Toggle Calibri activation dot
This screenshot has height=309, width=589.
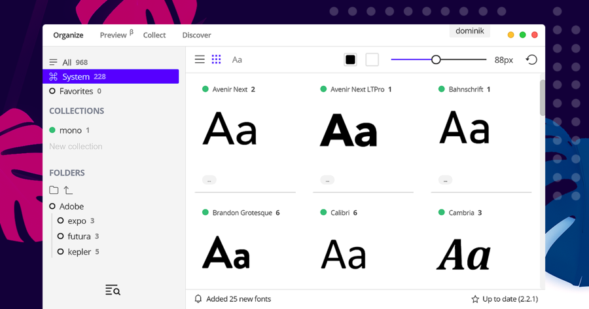tap(323, 212)
